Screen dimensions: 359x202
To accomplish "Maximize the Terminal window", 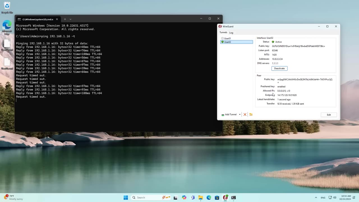I will [210, 19].
